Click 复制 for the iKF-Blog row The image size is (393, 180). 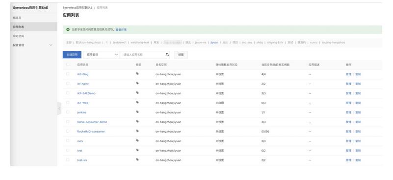358,74
